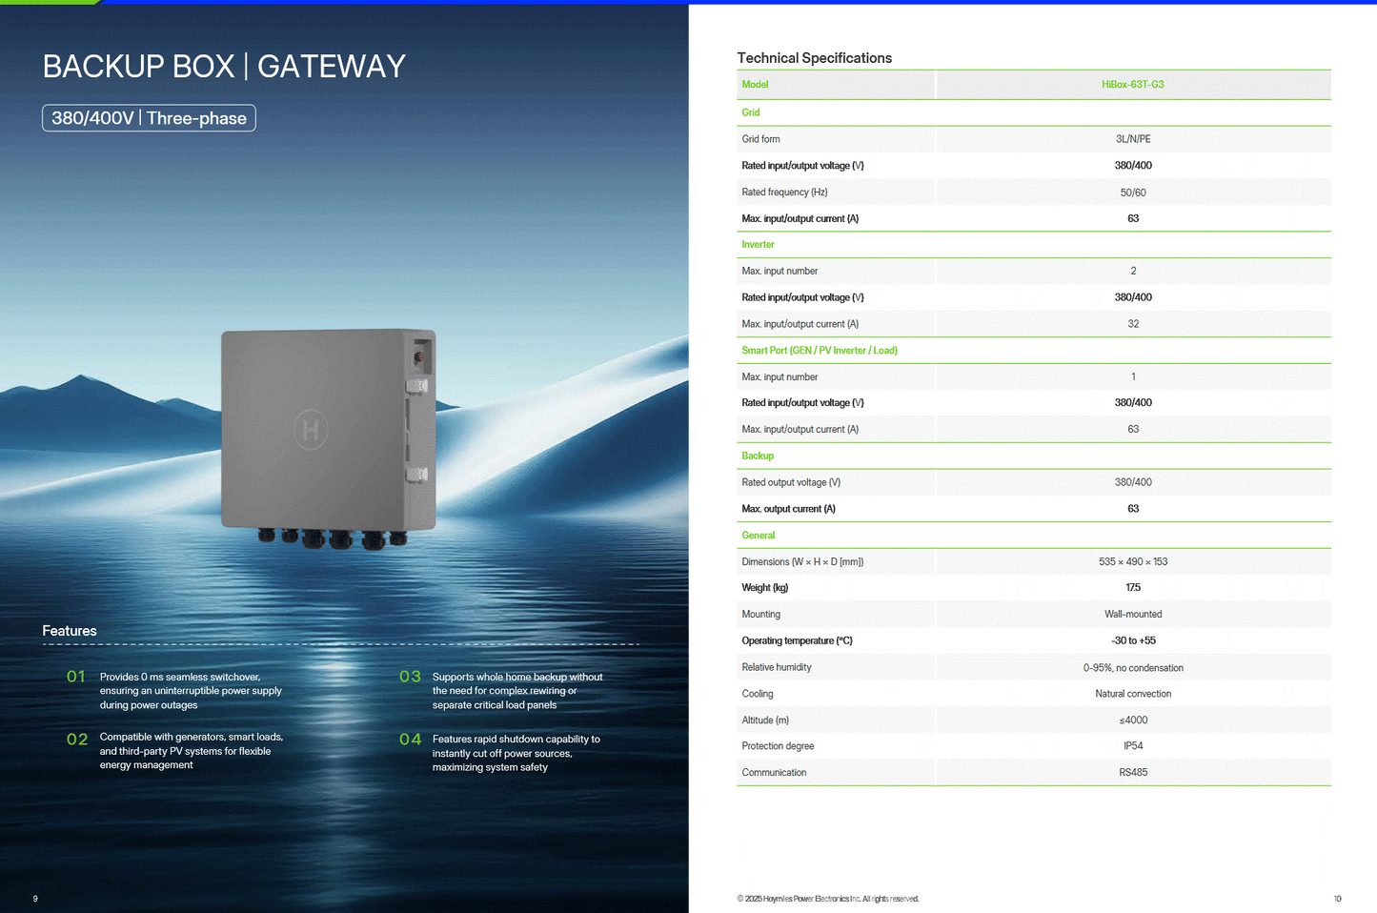Select "Rated output voltage (V)" label
The width and height of the screenshot is (1377, 913).
pos(791,482)
